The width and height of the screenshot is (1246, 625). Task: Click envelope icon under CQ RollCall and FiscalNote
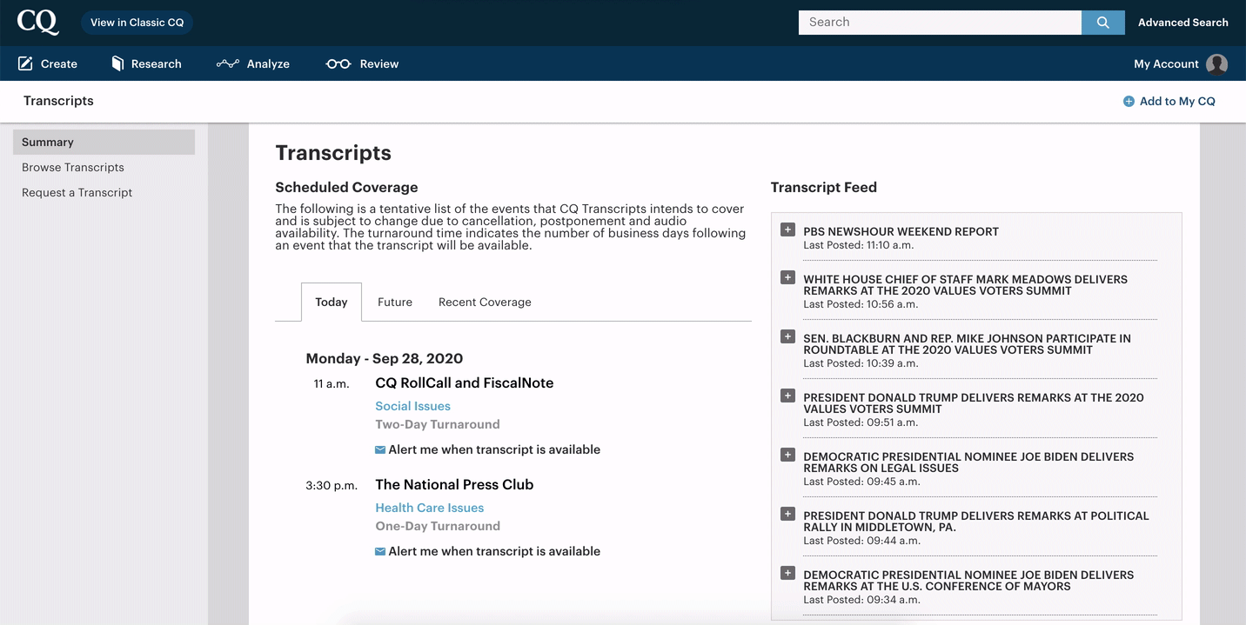point(380,450)
